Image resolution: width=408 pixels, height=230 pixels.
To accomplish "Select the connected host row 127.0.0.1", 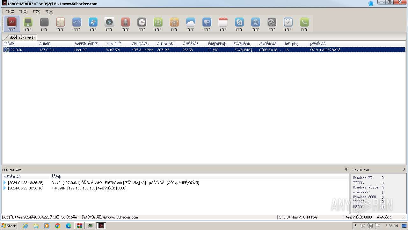I will click(204, 50).
